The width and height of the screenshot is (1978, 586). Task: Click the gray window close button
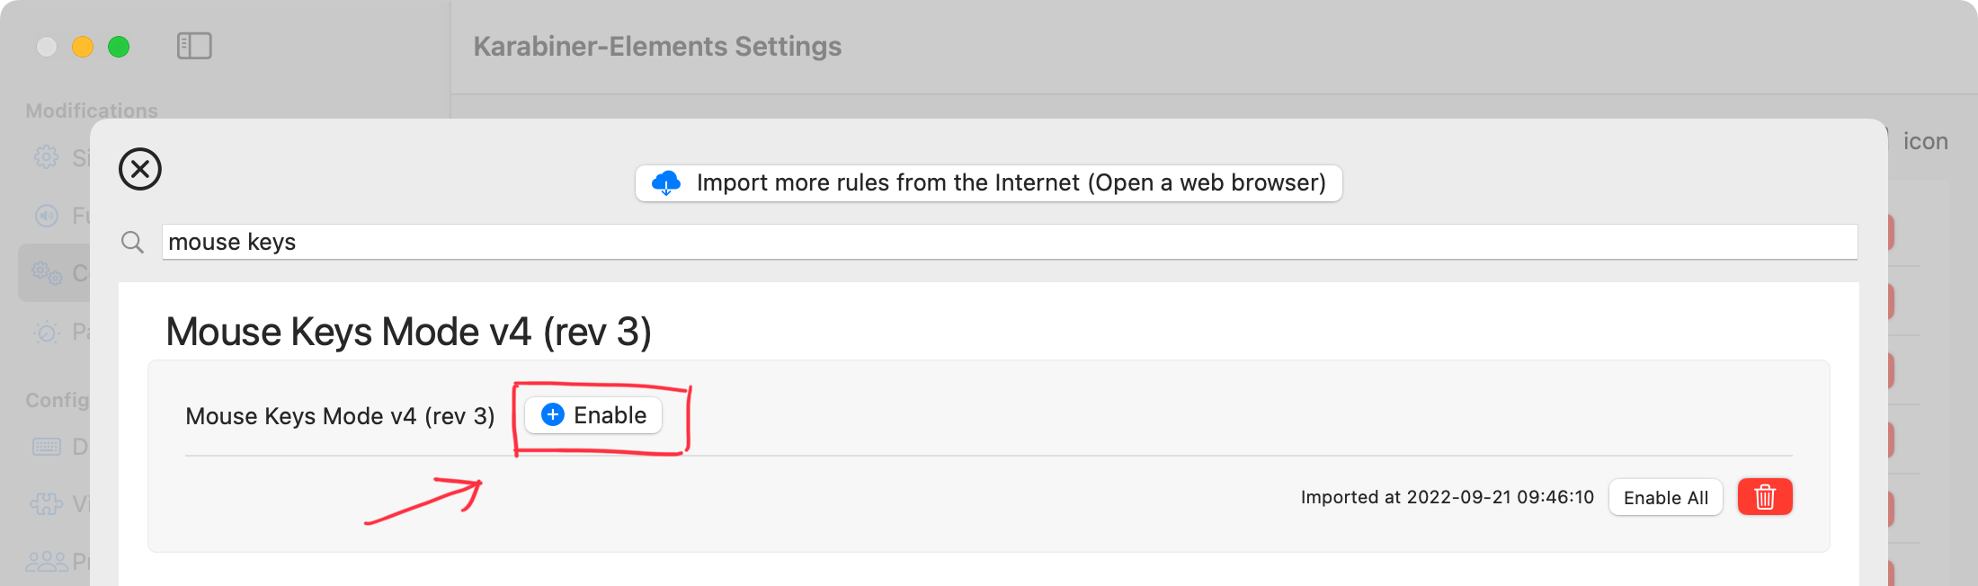(x=47, y=47)
